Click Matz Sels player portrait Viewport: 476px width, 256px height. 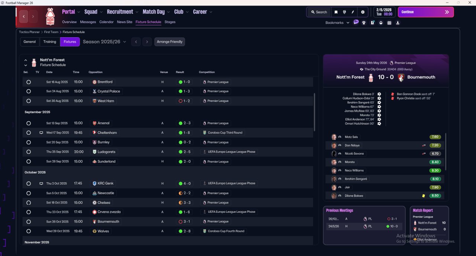(334, 137)
